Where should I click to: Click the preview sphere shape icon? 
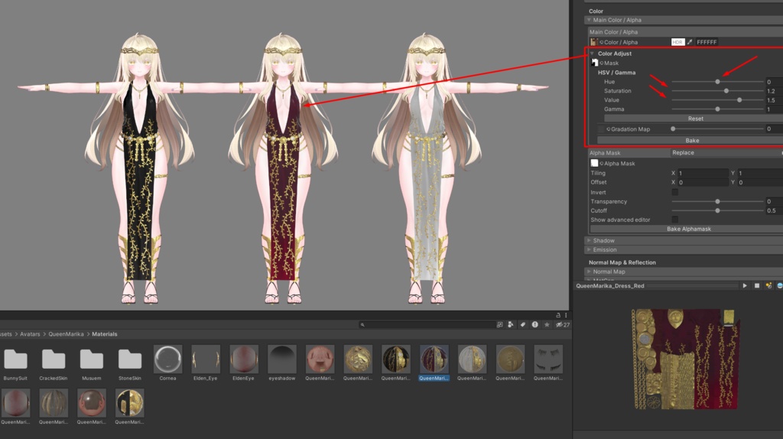click(779, 286)
